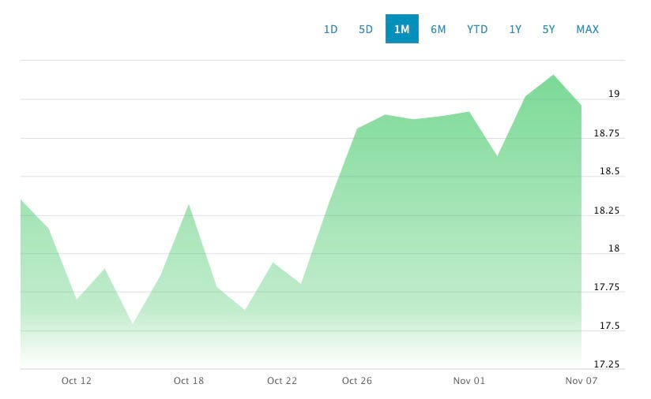Image resolution: width=651 pixels, height=399 pixels.
Task: Click the Oct 18 peak on the chart
Action: coord(189,205)
